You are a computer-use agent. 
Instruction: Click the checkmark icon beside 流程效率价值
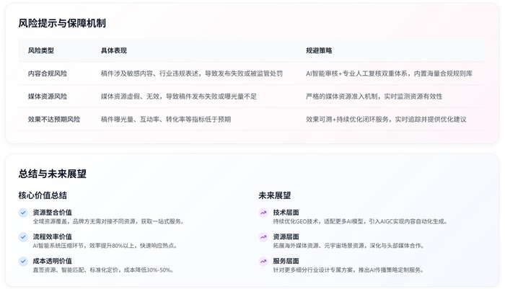24,237
